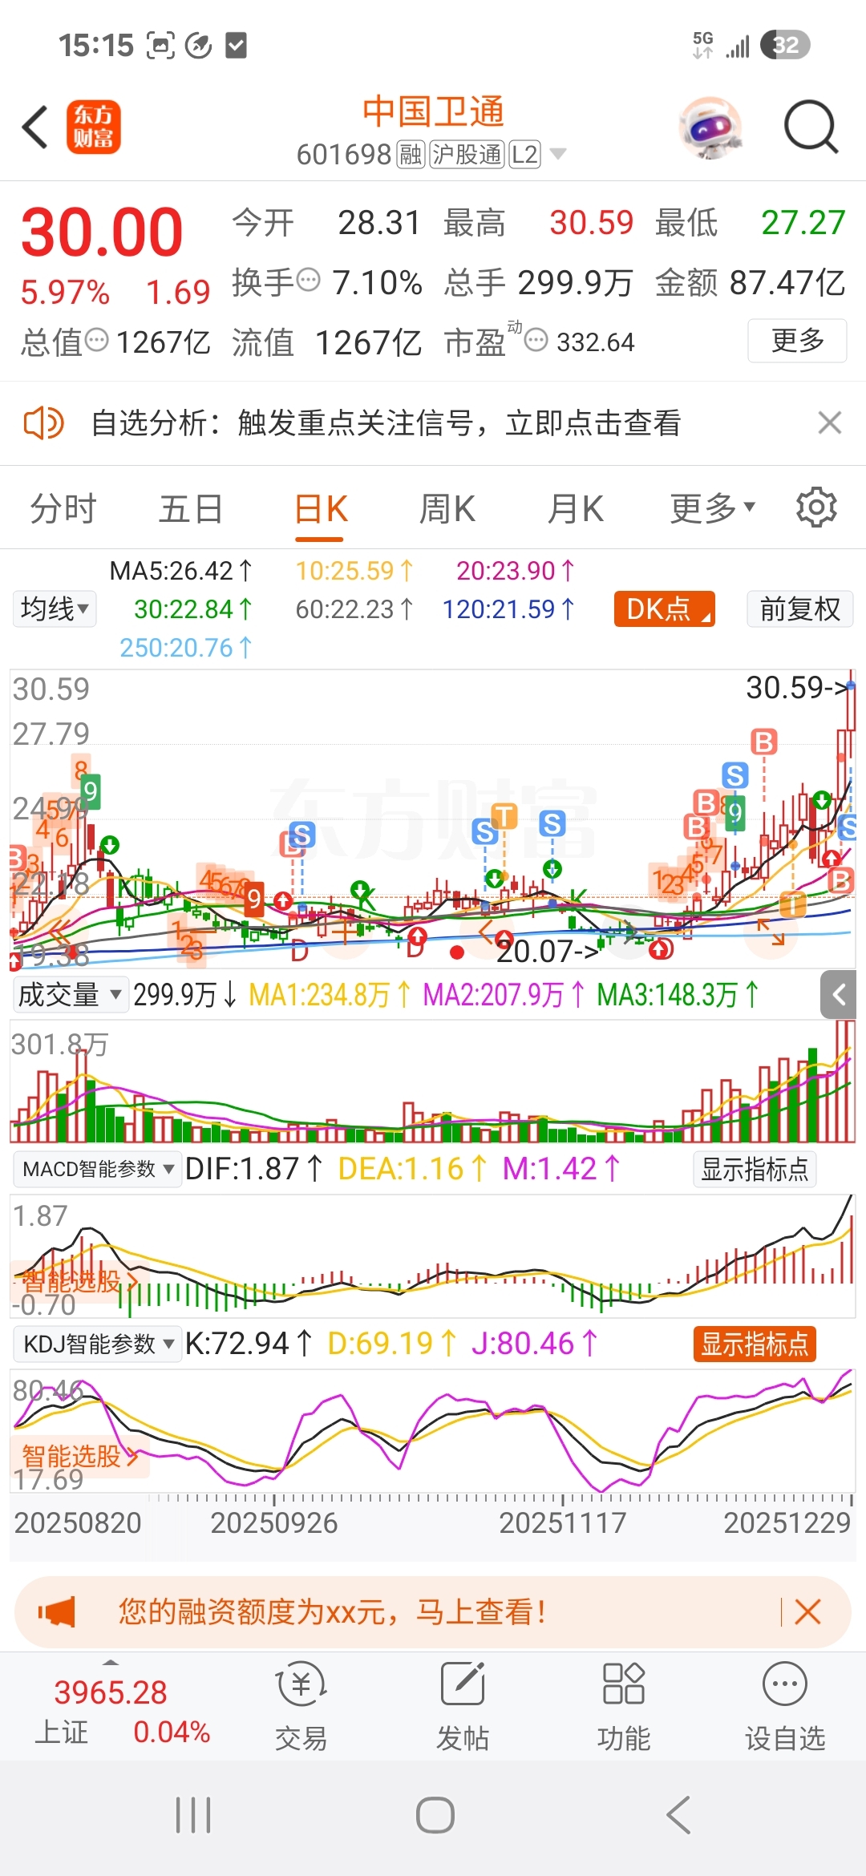This screenshot has height=1876, width=866.
Task: Tap the 设自选 add watchlist icon
Action: 785,1706
